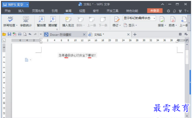This screenshot has width=192, height=118.
Task: Click the vertical scrollbar thumb
Action: click(x=187, y=57)
